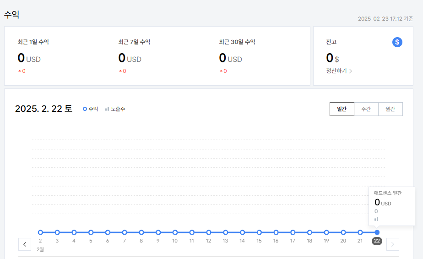Select the chart data point for day 10
The width and height of the screenshot is (423, 259).
tap(175, 232)
